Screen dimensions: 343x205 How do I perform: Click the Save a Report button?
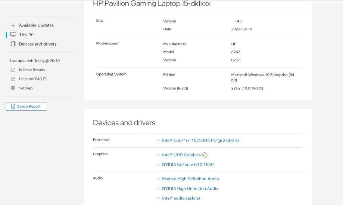coord(26,107)
